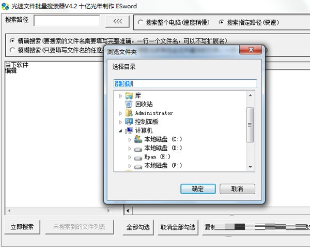Collapse the 计算机 tree node arrow
This screenshot has width=310, height=247.
click(x=120, y=131)
